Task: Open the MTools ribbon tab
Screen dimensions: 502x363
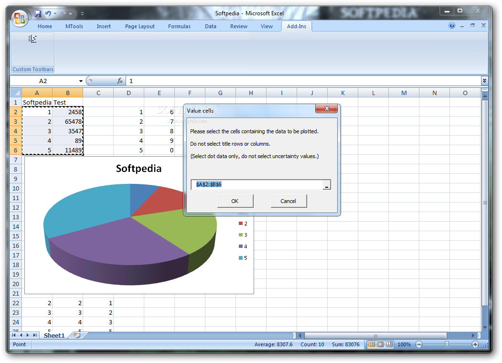Action: [x=75, y=26]
